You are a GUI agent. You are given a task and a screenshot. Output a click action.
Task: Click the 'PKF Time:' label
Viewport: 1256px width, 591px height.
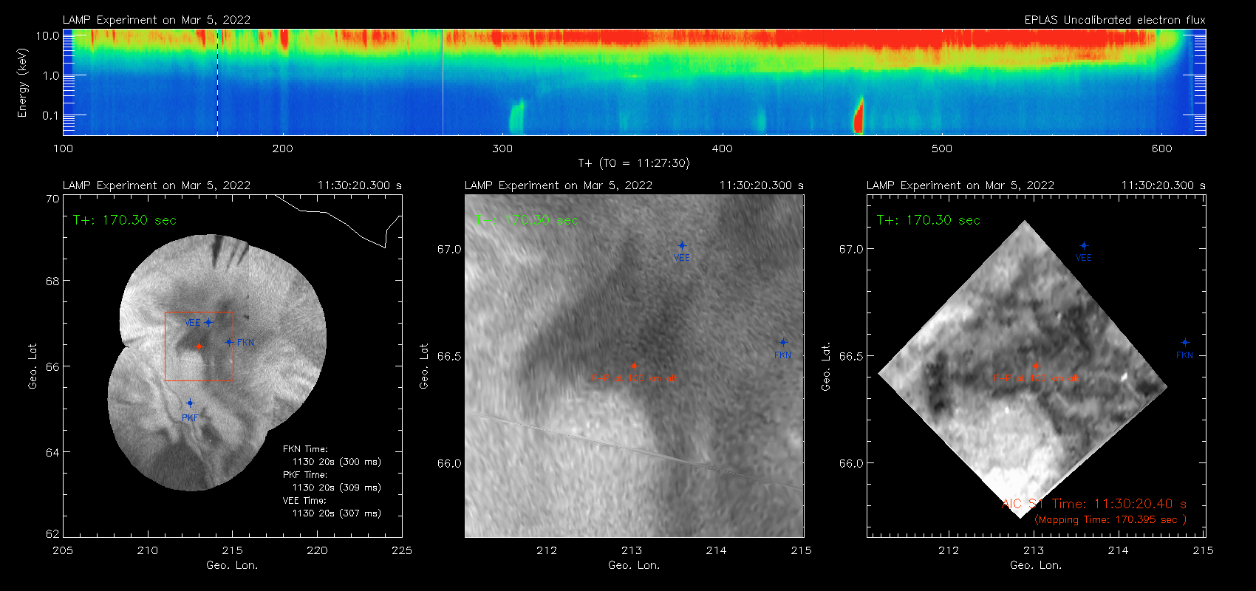pyautogui.click(x=305, y=475)
